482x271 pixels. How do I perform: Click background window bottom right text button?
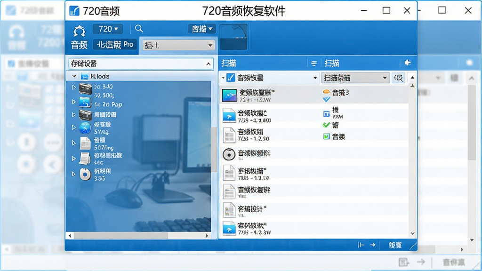454,262
